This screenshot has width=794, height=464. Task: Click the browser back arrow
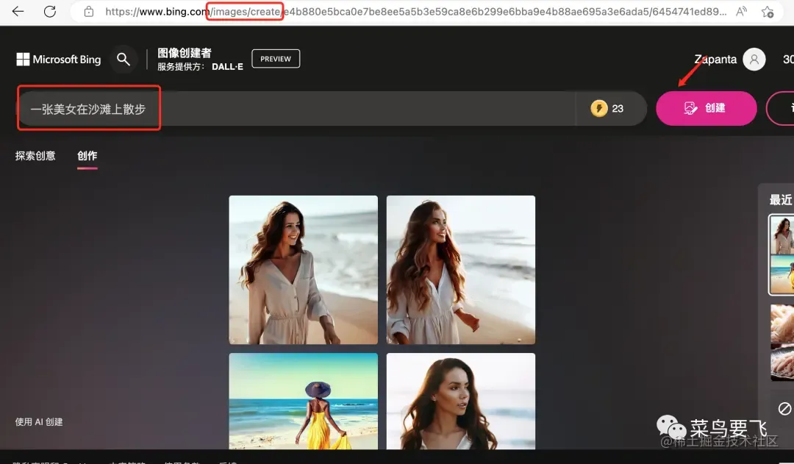[18, 11]
